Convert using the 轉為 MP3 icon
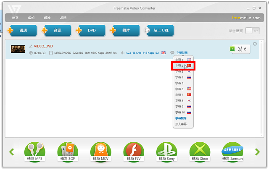269x170 pixels. [35, 152]
